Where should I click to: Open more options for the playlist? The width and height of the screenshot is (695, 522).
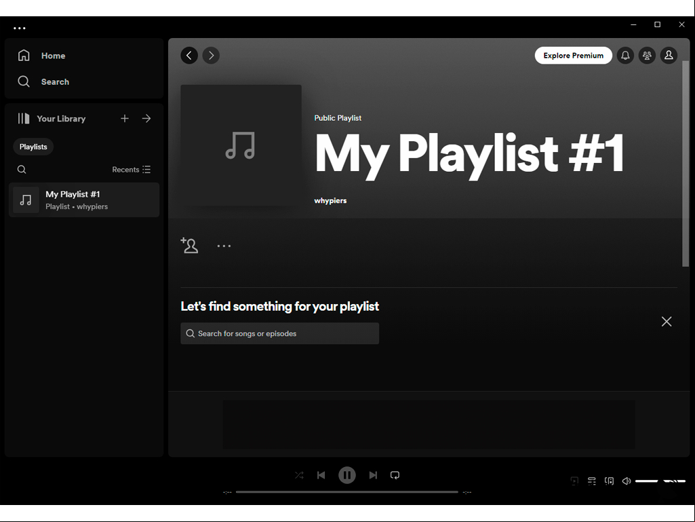[224, 246]
